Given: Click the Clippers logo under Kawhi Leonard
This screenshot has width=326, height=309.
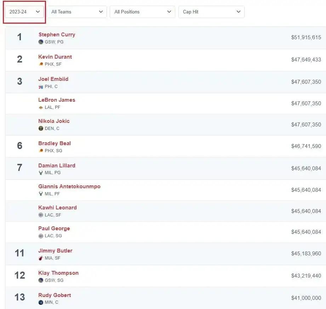Looking at the screenshot, I should (41, 215).
